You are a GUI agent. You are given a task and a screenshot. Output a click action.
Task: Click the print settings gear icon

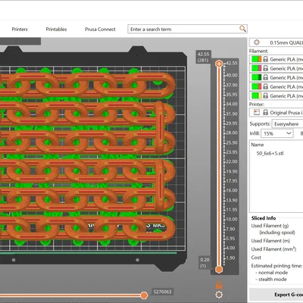click(257, 42)
